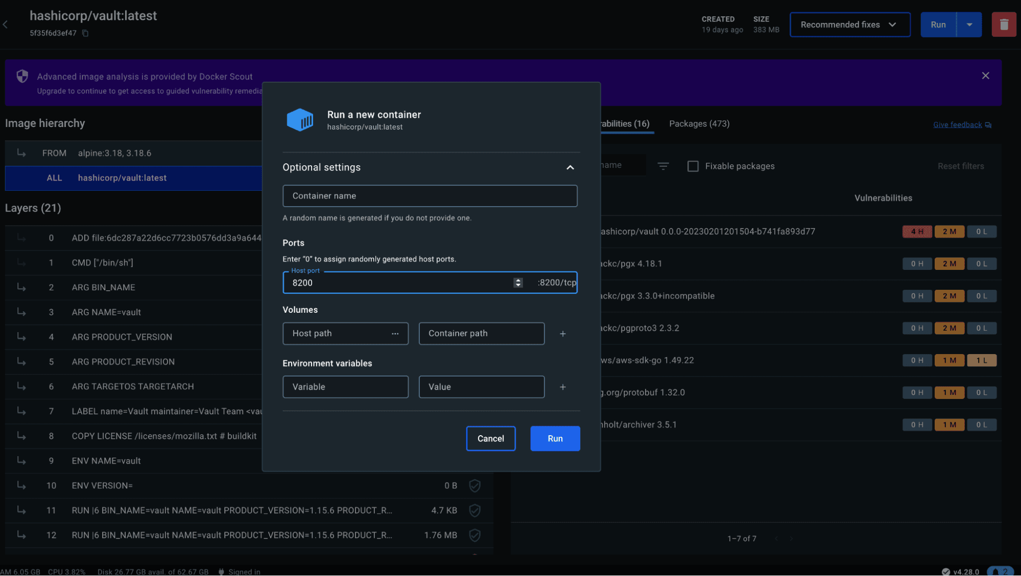The image size is (1021, 576).
Task: Collapse the Optional settings section
Action: point(571,167)
